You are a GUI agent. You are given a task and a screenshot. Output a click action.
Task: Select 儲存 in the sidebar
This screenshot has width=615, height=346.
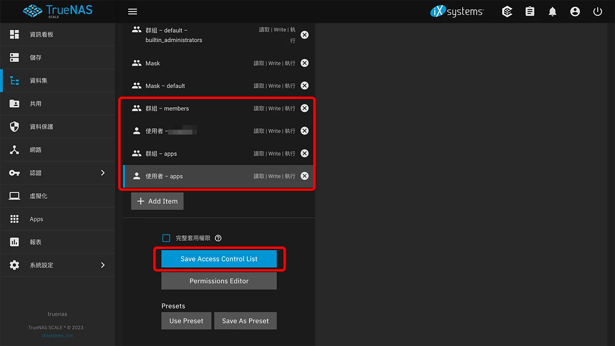coord(35,57)
